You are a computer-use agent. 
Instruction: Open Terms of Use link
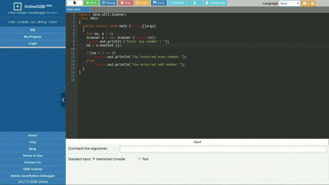pos(32,155)
